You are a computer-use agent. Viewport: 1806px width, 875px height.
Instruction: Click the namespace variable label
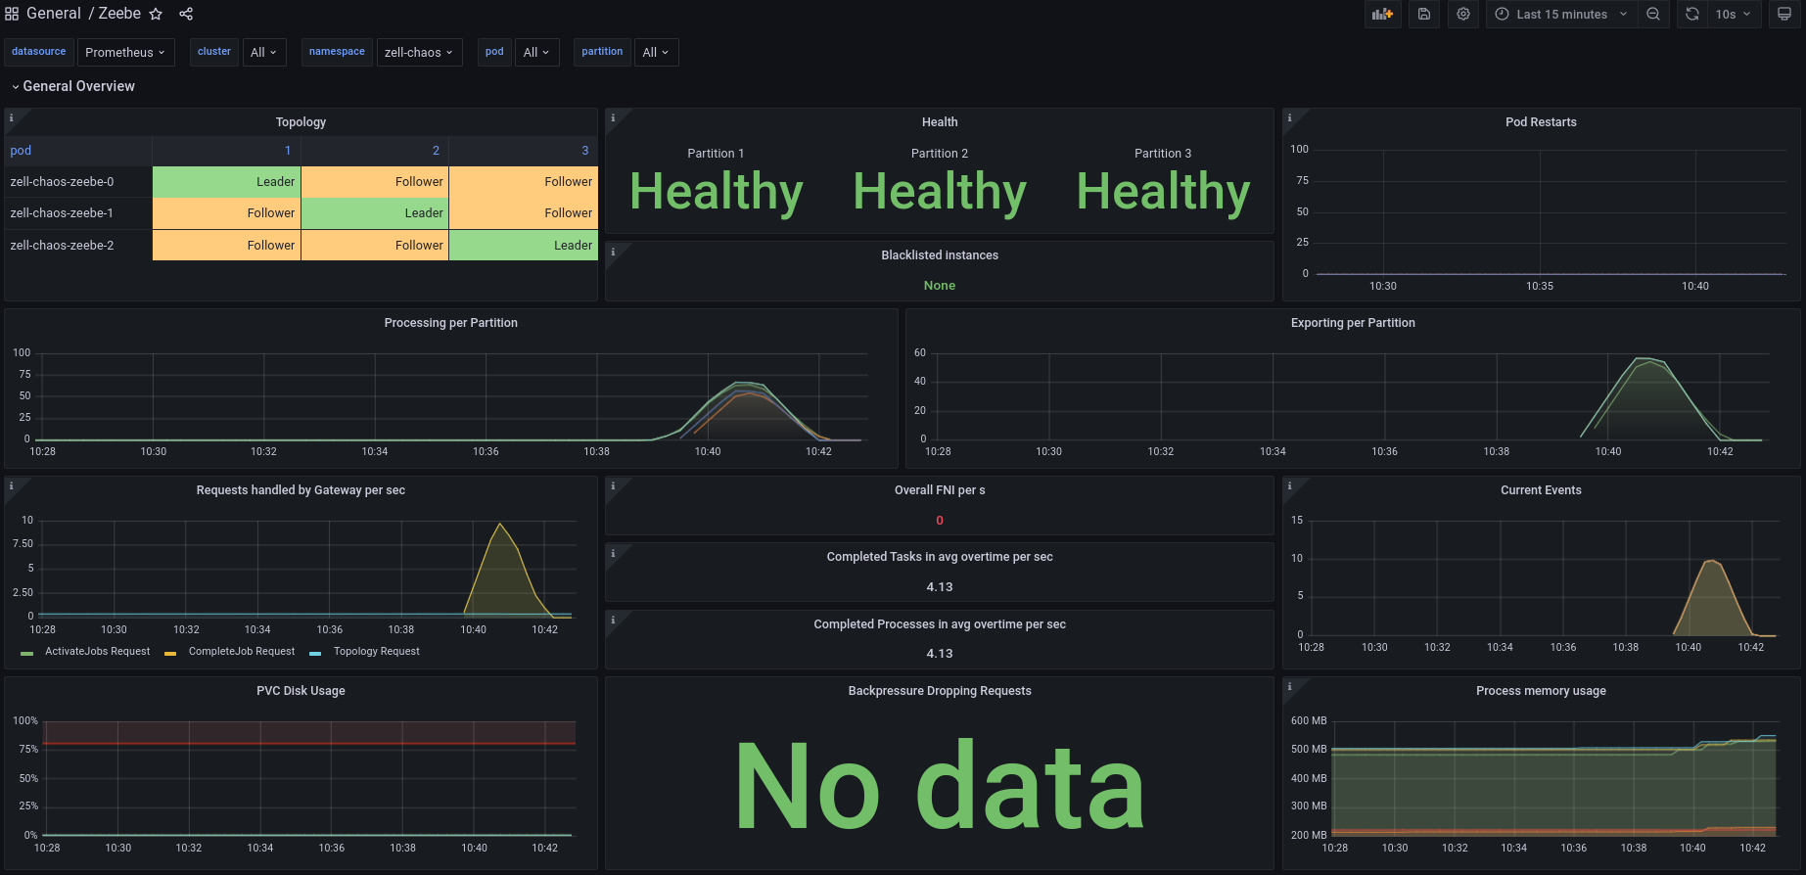point(337,52)
